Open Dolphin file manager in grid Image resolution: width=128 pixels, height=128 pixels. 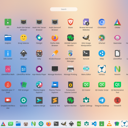8,38
